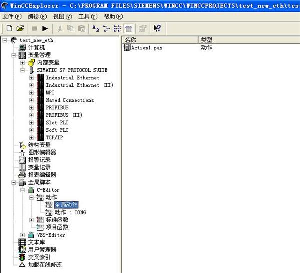Click the 内部变量 icon
The height and width of the screenshot is (273, 300).
coord(31,62)
